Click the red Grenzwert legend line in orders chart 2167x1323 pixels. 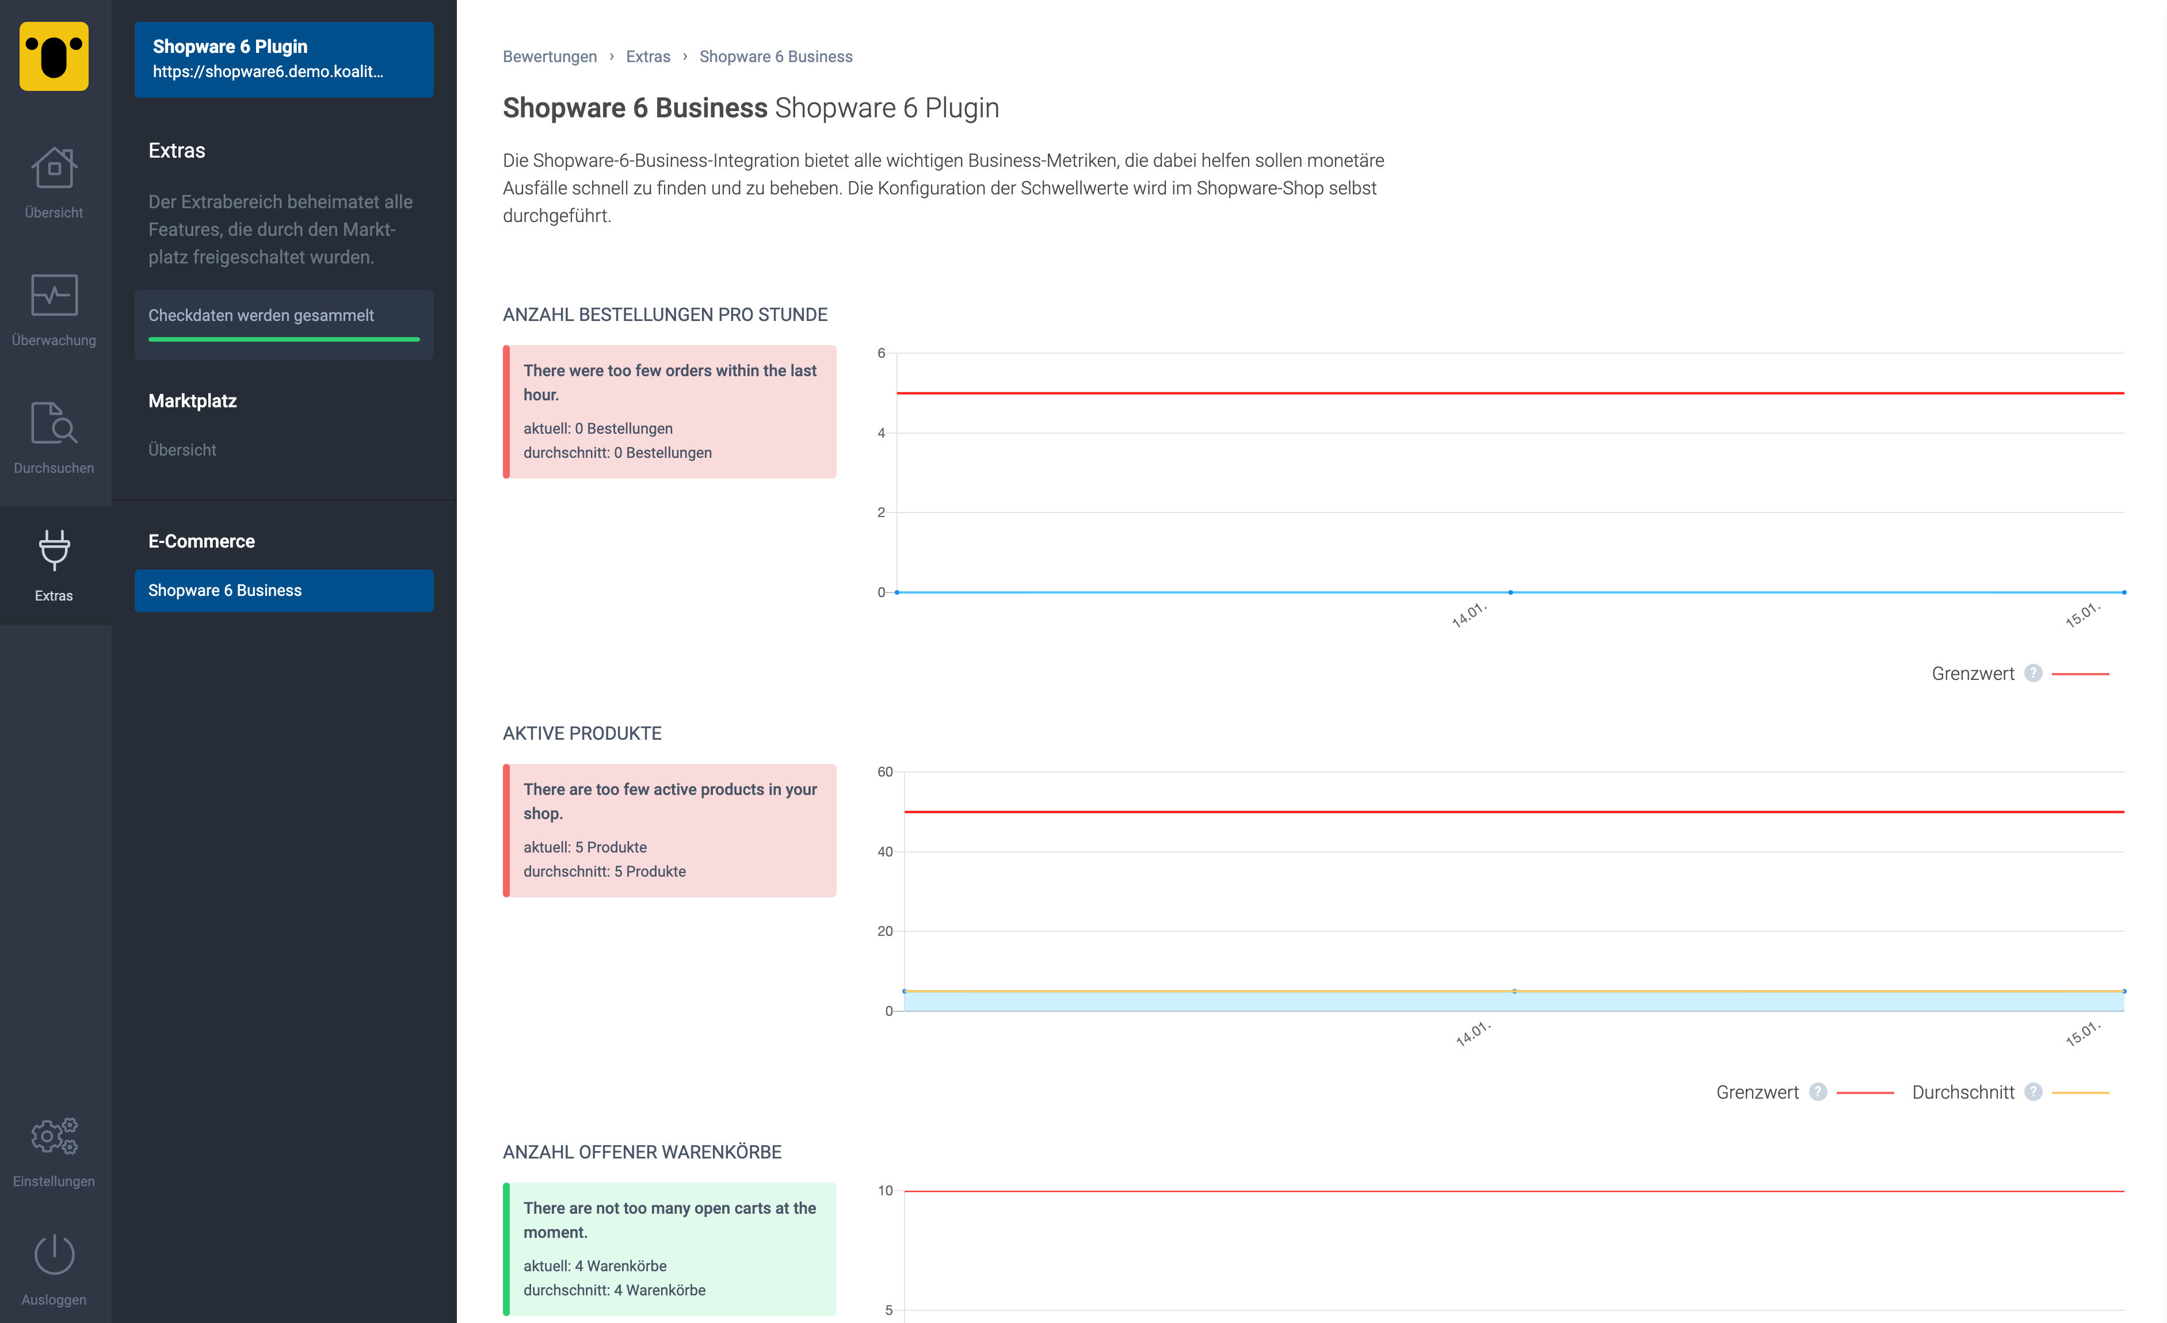click(x=2080, y=674)
